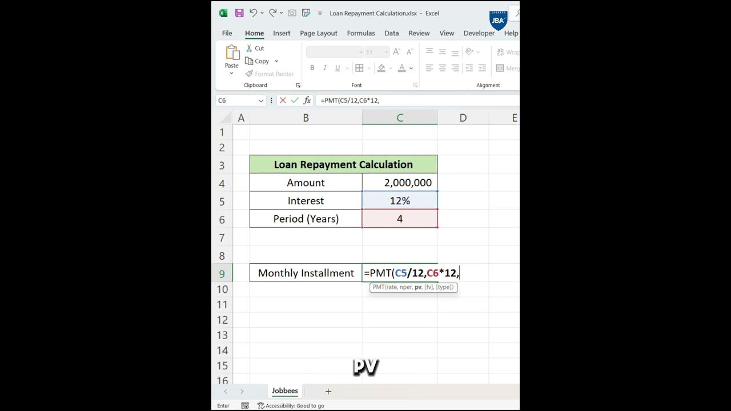The height and width of the screenshot is (411, 731).
Task: Click the camera screenshot icon in toolbar
Action: pyautogui.click(x=292, y=13)
